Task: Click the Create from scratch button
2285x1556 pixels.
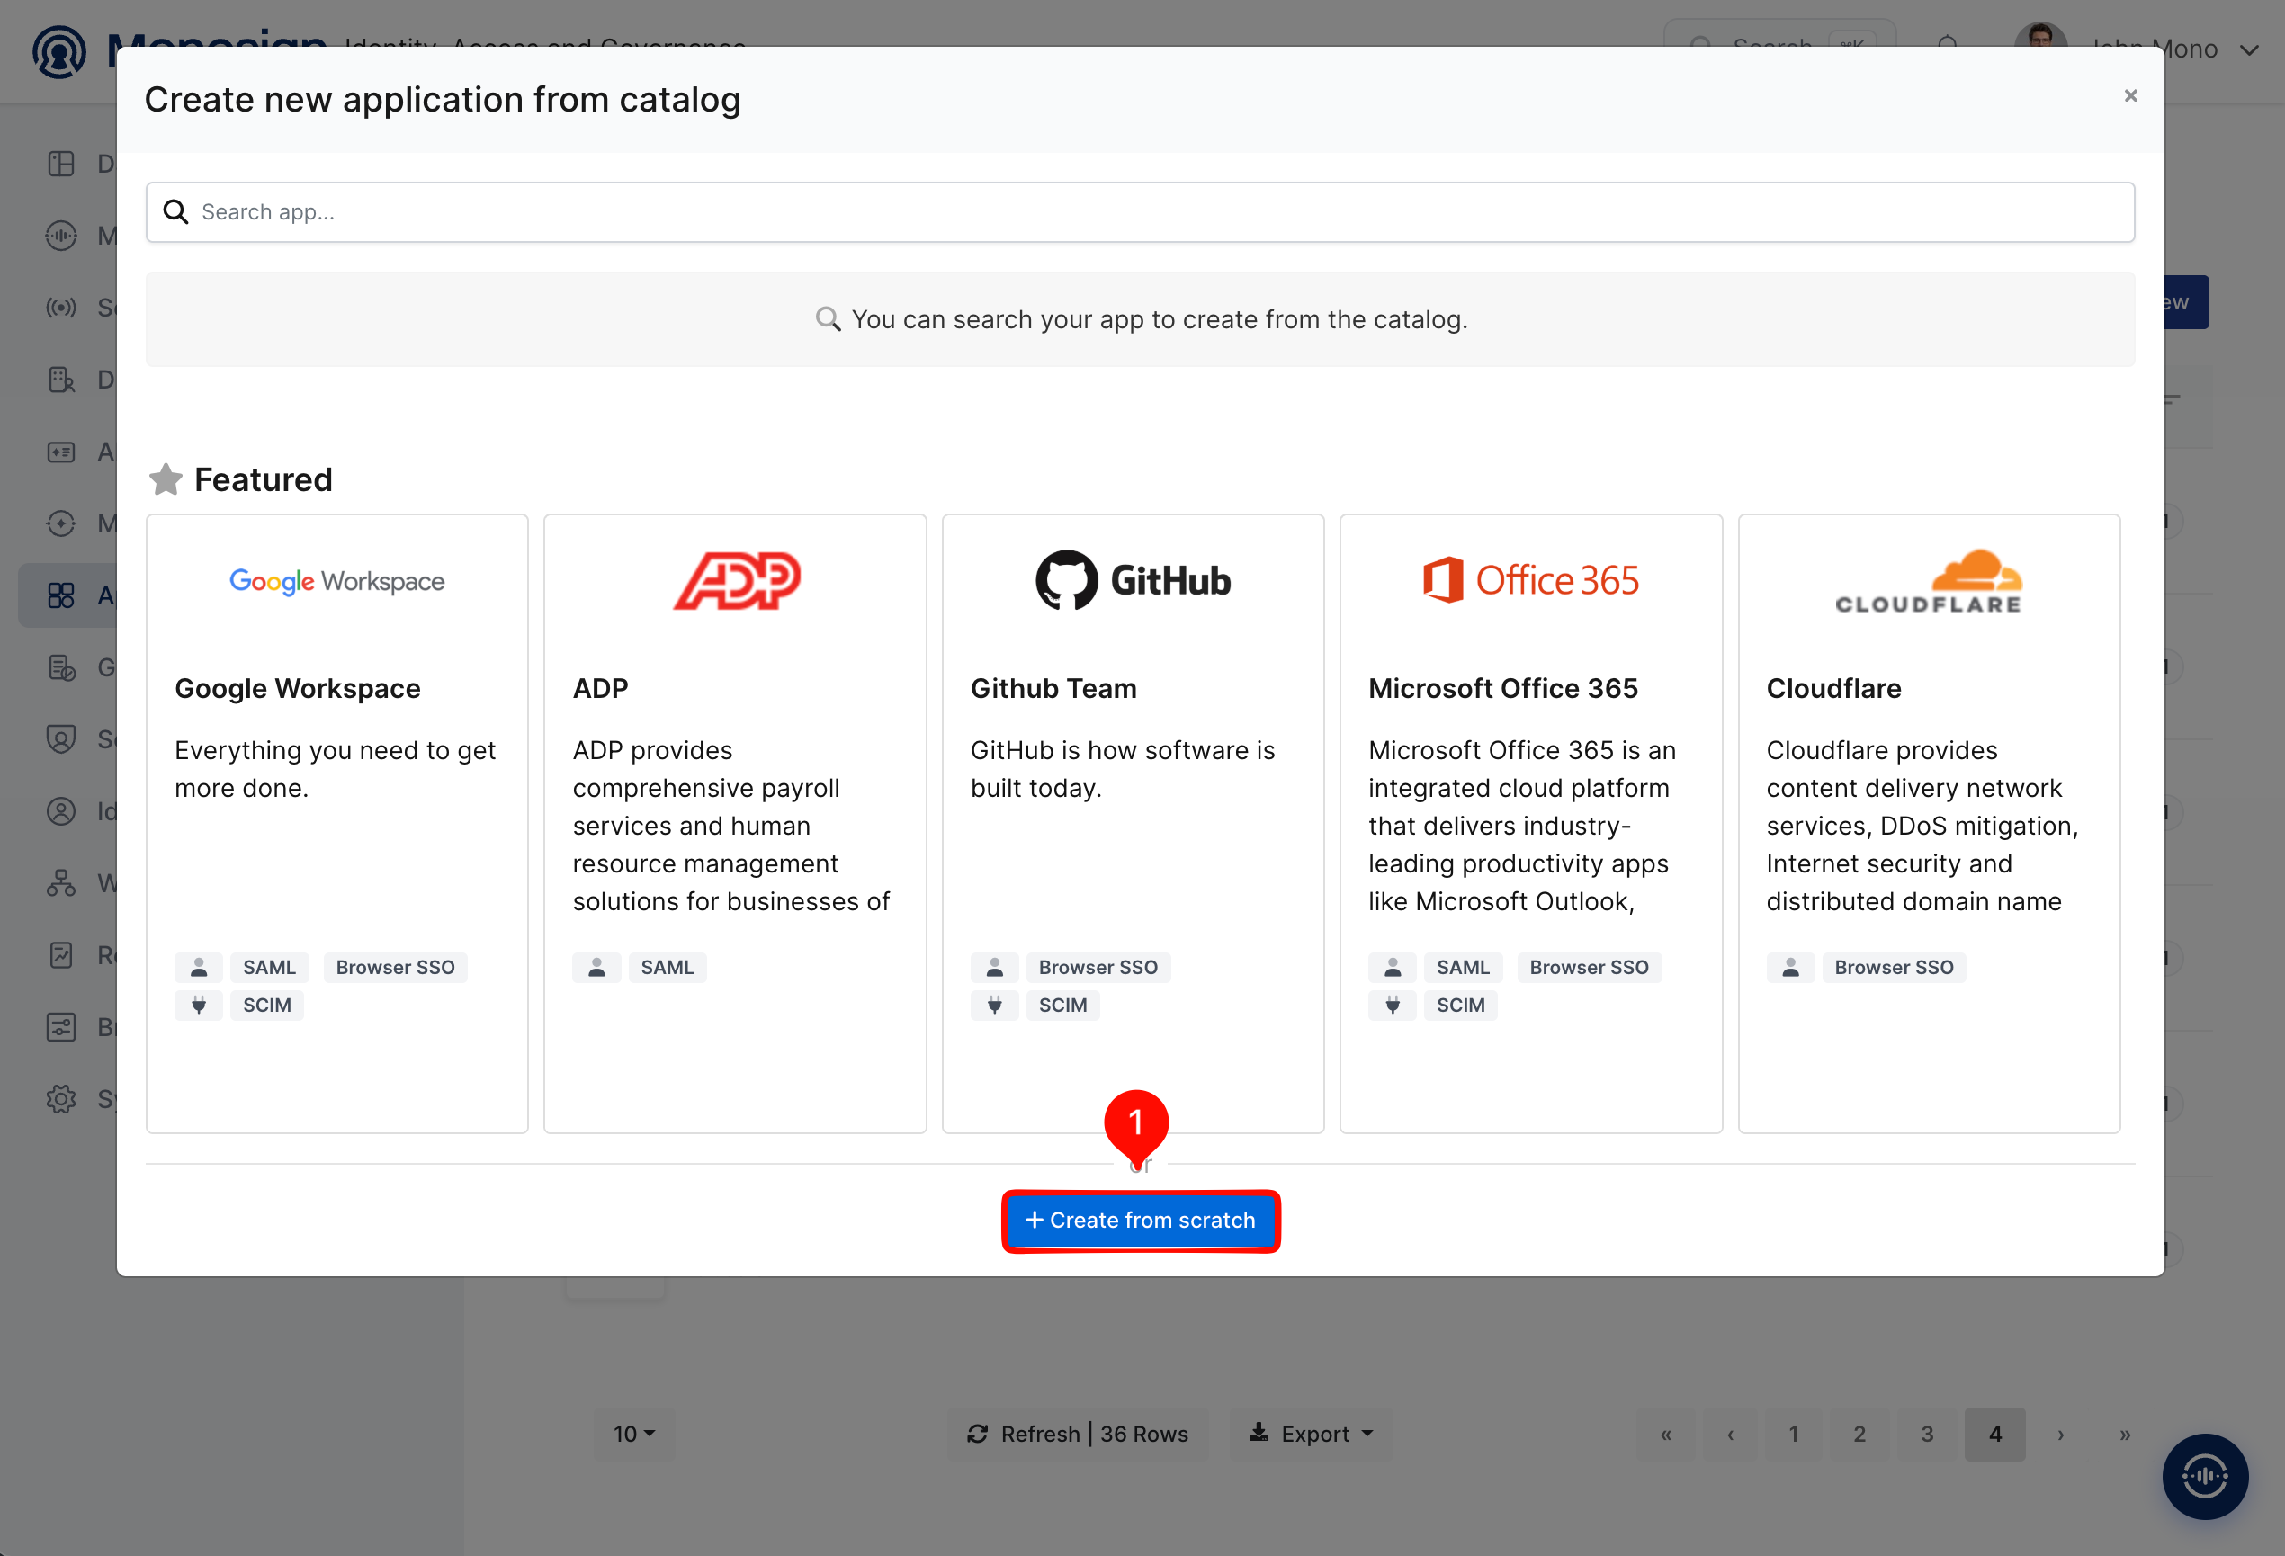Action: (1141, 1220)
